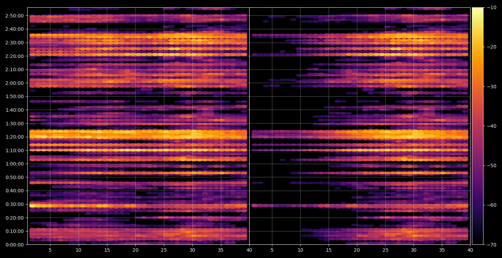The image size is (502, 258).
Task: Click x-axis tick 5 of right plot
Action: click(272, 250)
